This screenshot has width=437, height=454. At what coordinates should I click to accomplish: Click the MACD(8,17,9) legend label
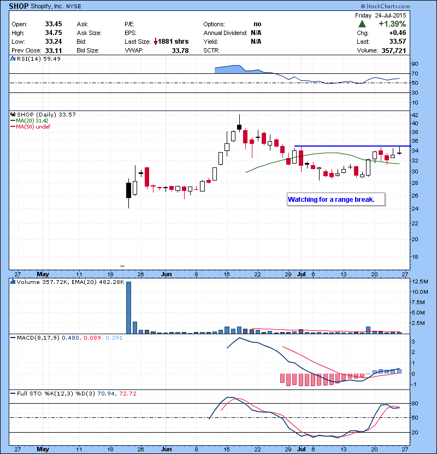pyautogui.click(x=38, y=337)
